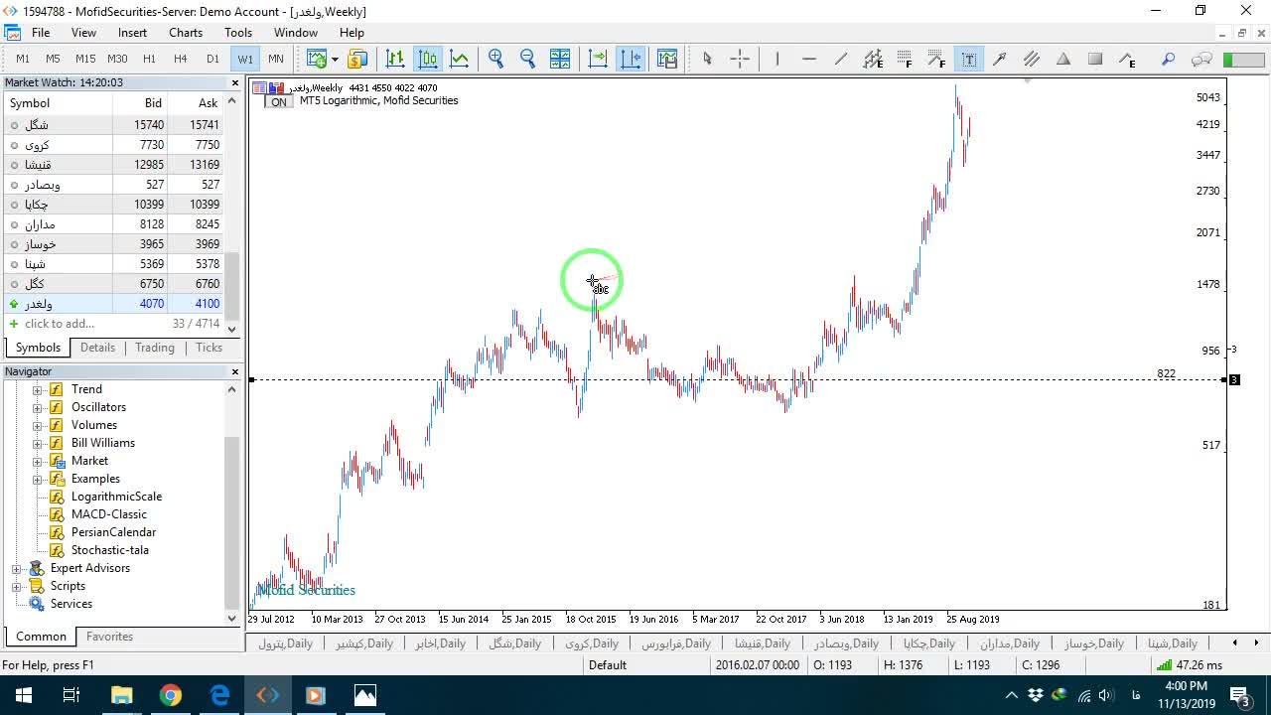The width and height of the screenshot is (1271, 715).
Task: Select the trendline drawing tool
Action: tap(841, 59)
